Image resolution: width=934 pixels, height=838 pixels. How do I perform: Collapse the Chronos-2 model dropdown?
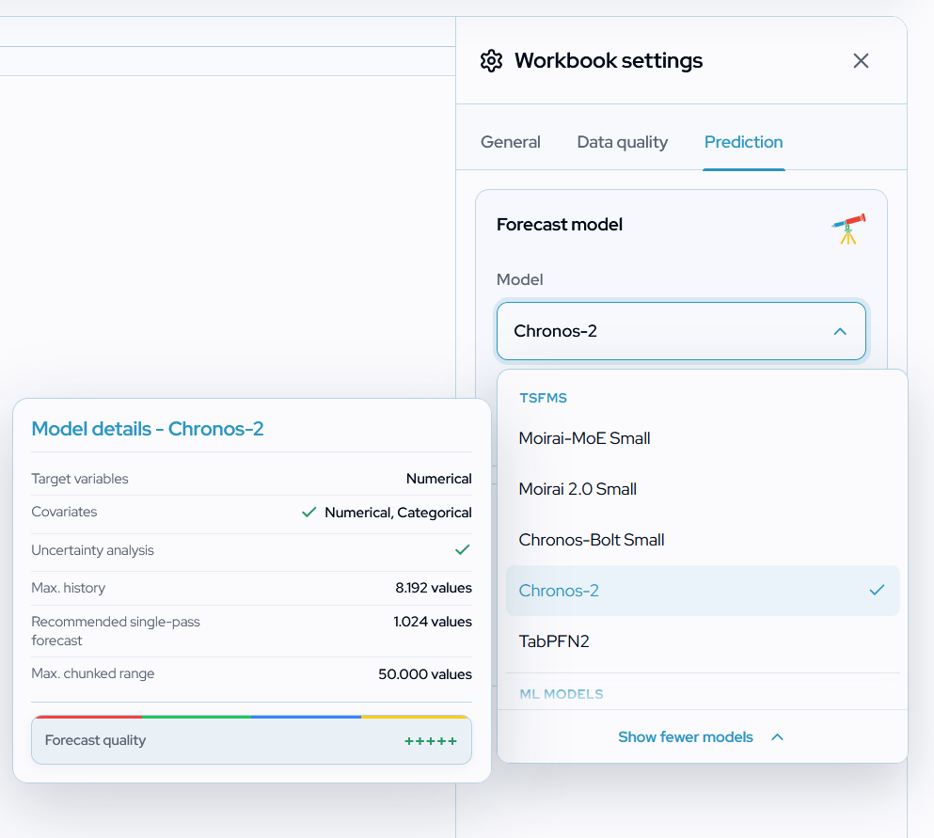[681, 331]
